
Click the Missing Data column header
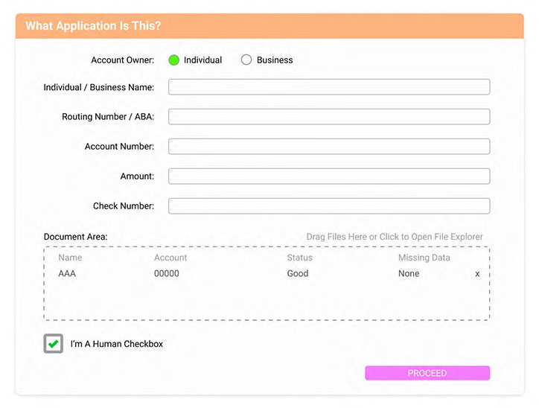click(424, 258)
